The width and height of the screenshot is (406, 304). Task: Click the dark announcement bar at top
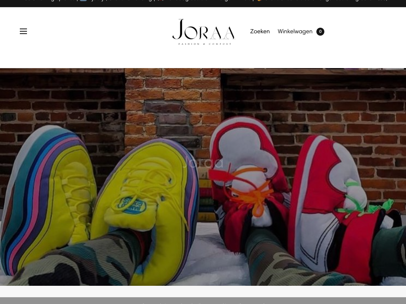[x=203, y=3]
